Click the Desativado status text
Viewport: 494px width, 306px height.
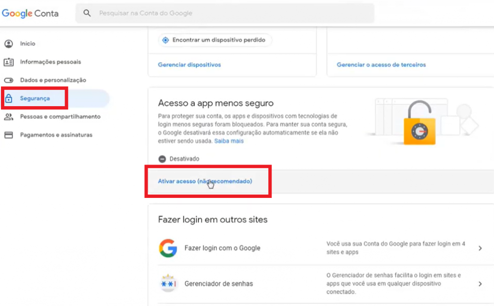point(184,159)
